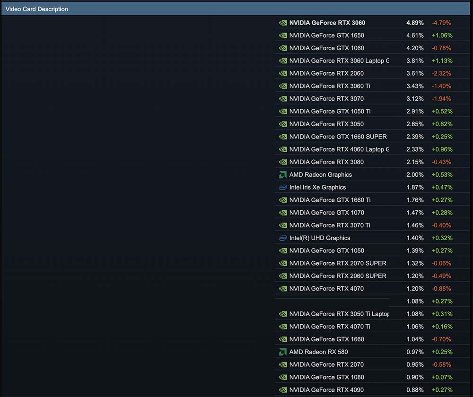Image resolution: width=473 pixels, height=397 pixels.
Task: Select NVIDIA GeForce GTX 1650 name
Action: 326,35
